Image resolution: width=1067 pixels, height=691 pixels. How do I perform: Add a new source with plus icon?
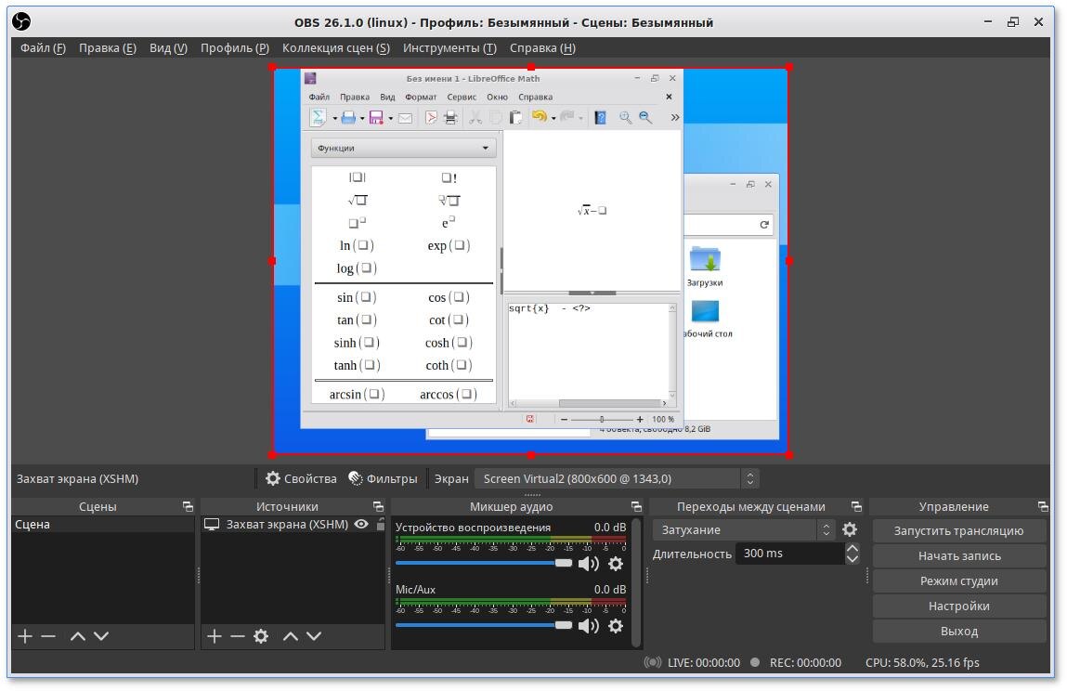tap(215, 636)
